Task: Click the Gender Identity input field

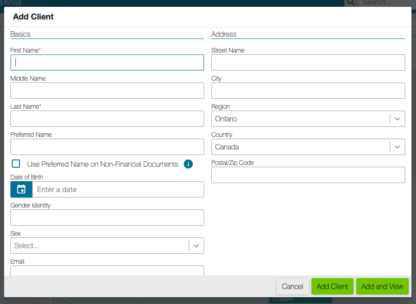Action: (x=107, y=217)
